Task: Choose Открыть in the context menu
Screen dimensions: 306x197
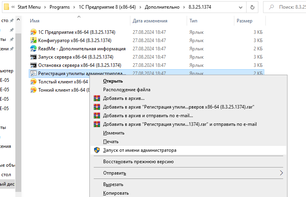Action: 113,81
